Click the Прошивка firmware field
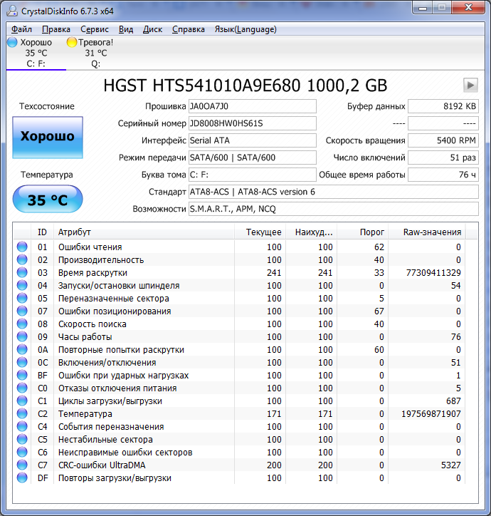Viewport: 491px width, 516px height. coord(252,106)
